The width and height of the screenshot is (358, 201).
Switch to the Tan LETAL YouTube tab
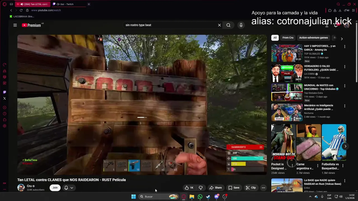(32, 4)
